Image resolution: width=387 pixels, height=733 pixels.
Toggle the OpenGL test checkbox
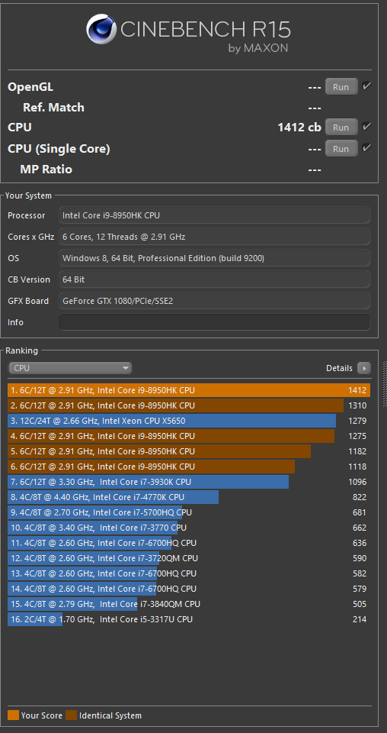point(366,86)
